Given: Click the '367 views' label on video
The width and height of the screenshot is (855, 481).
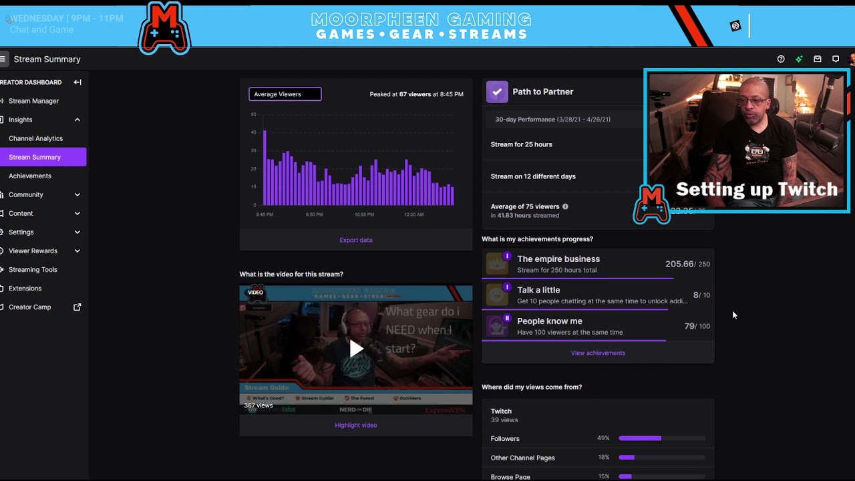Looking at the screenshot, I should pos(259,406).
